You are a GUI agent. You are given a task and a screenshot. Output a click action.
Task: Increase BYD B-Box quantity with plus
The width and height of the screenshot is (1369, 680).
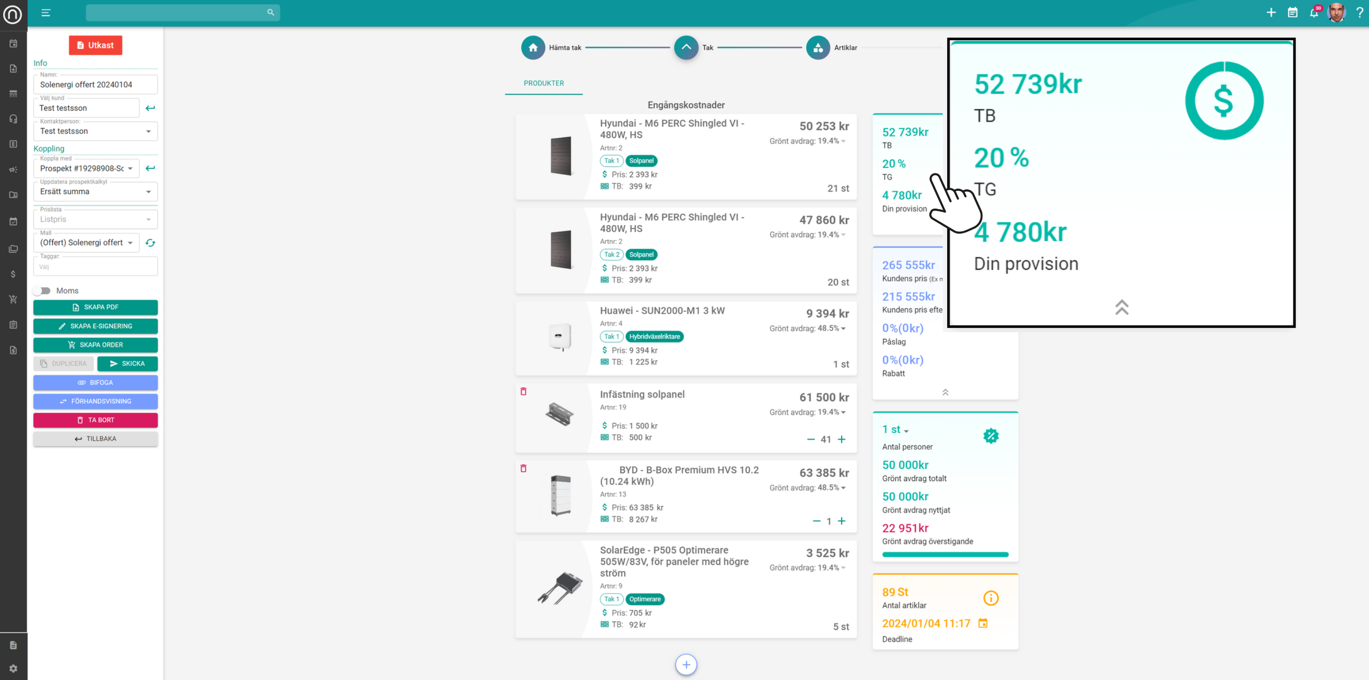click(842, 521)
